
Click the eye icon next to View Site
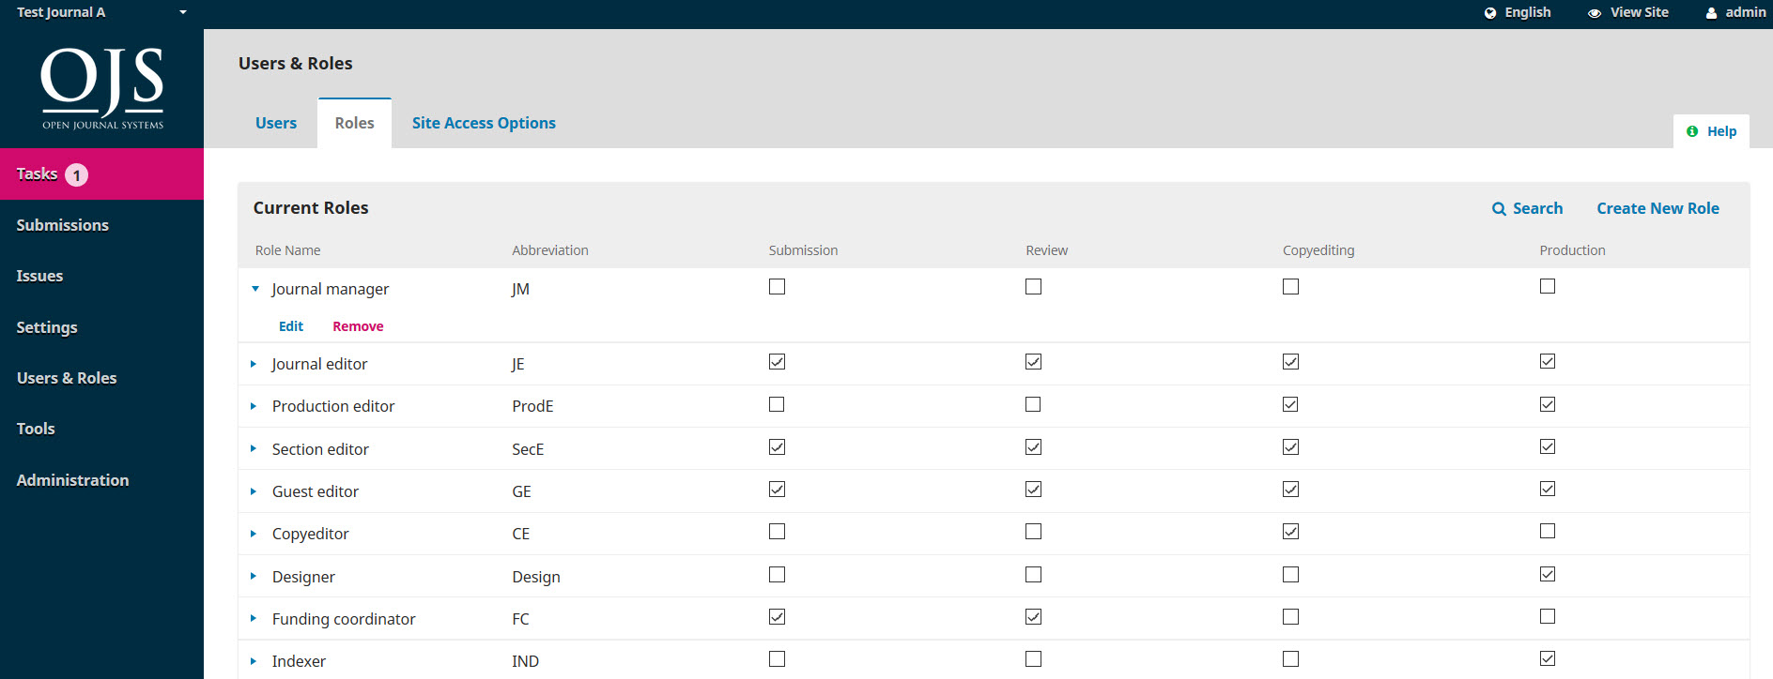click(x=1595, y=13)
